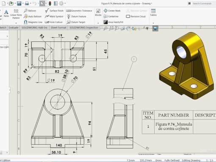Viewport: 216px width, 162px height.
Task: Add an Auto Balloon
Action: [x=33, y=16]
